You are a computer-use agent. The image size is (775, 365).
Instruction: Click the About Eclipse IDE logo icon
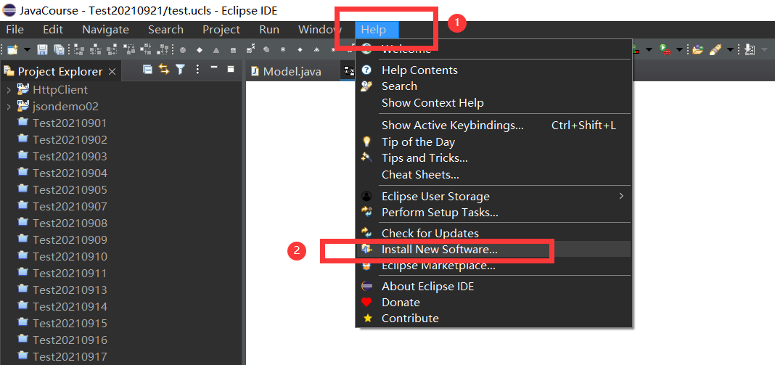[366, 287]
